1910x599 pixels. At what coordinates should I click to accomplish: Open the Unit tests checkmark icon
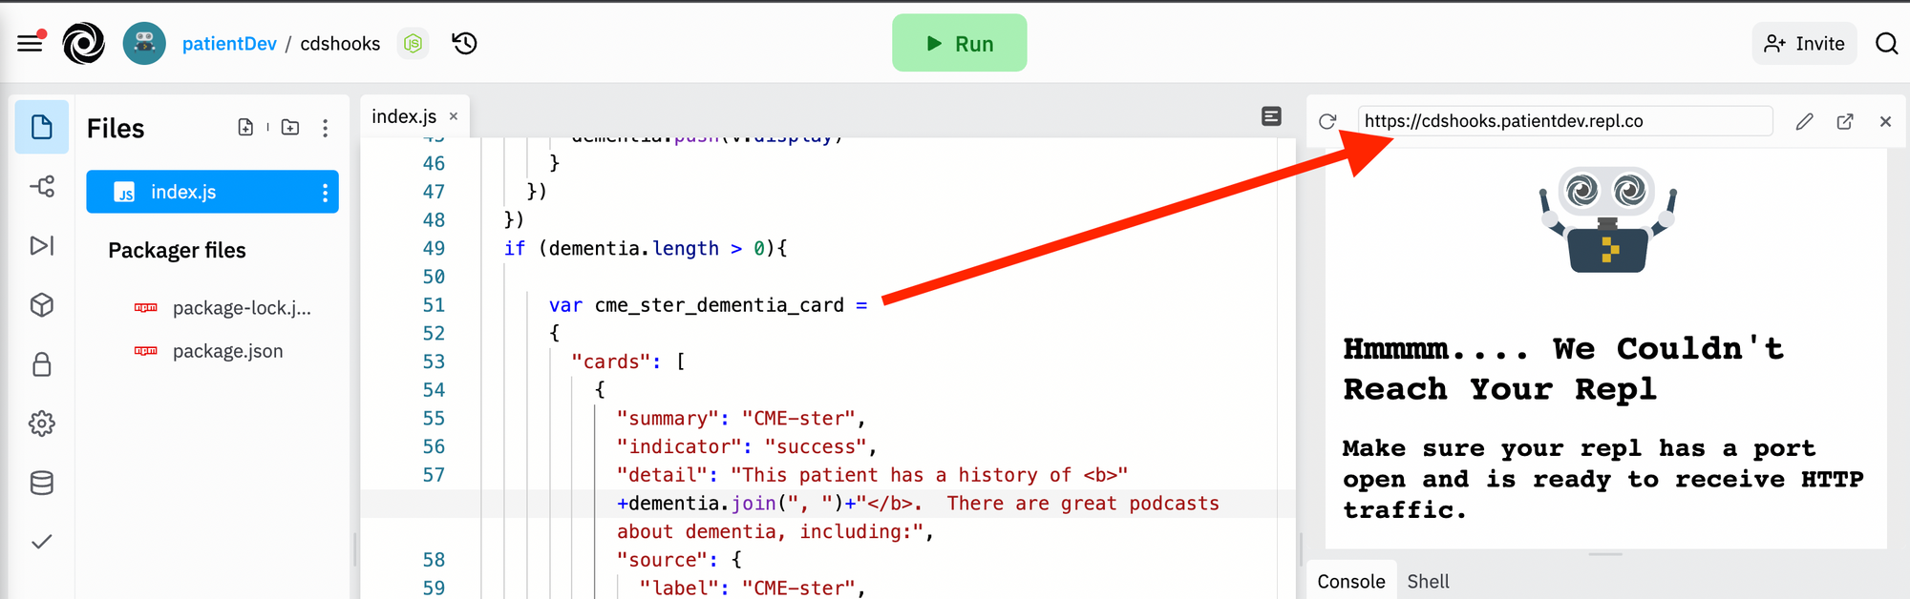click(42, 542)
